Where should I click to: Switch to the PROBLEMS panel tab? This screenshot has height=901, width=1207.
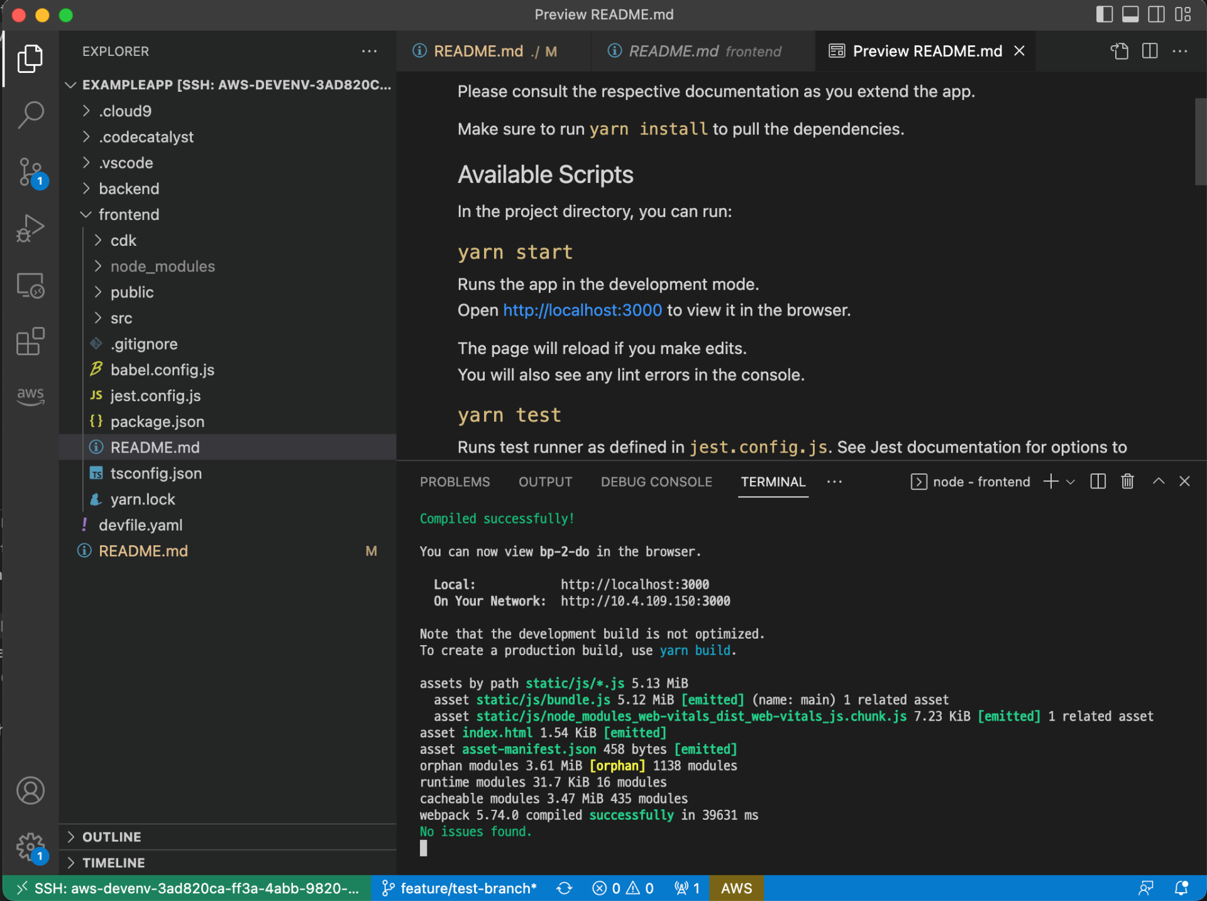455,482
